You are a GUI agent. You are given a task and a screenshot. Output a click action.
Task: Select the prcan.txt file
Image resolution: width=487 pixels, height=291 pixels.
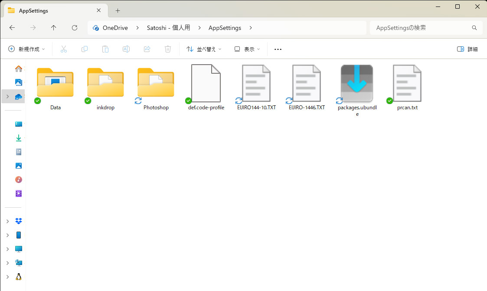coord(408,88)
